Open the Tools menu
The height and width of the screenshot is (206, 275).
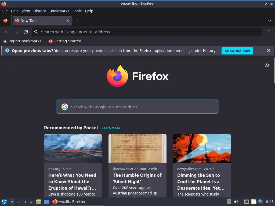coord(77,11)
